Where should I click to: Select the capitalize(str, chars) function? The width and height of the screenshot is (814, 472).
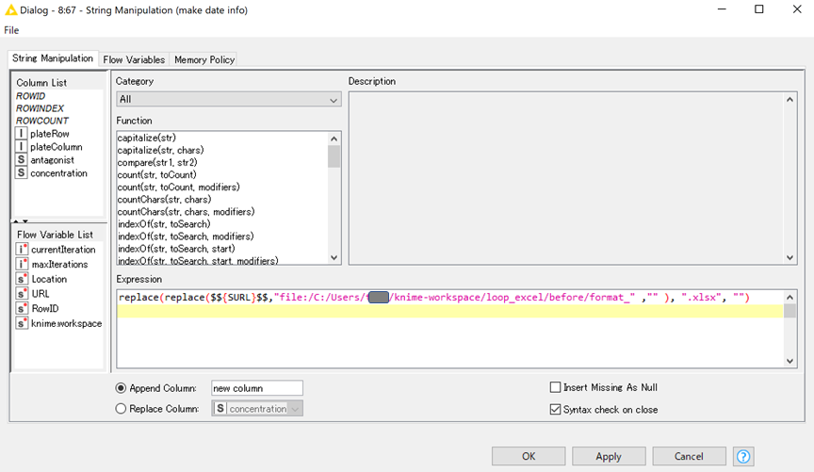(161, 150)
